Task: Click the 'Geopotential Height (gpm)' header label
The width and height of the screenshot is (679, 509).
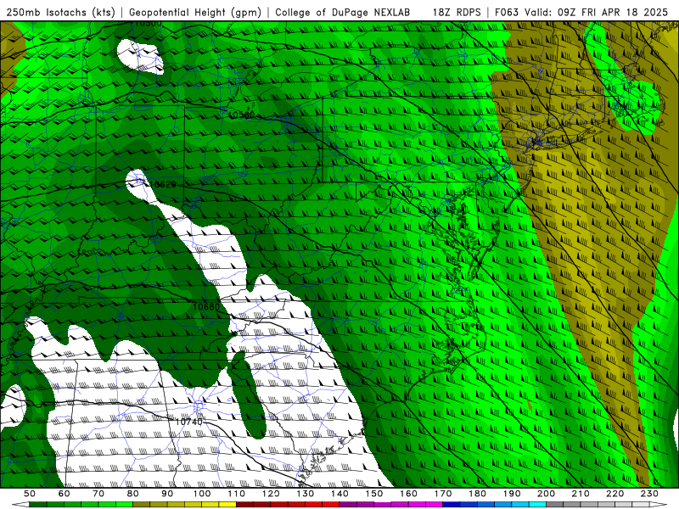Action: (195, 12)
